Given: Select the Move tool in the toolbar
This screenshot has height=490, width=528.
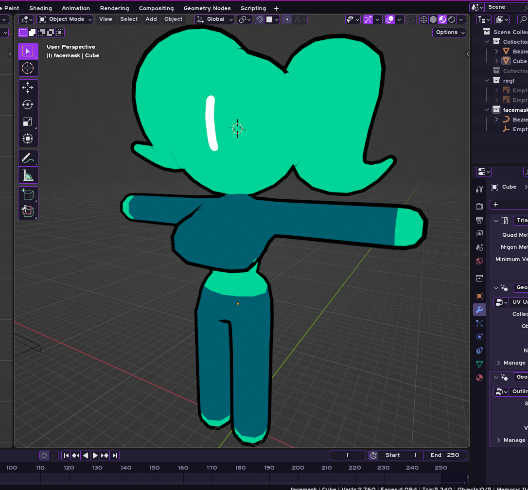Looking at the screenshot, I should (28, 87).
